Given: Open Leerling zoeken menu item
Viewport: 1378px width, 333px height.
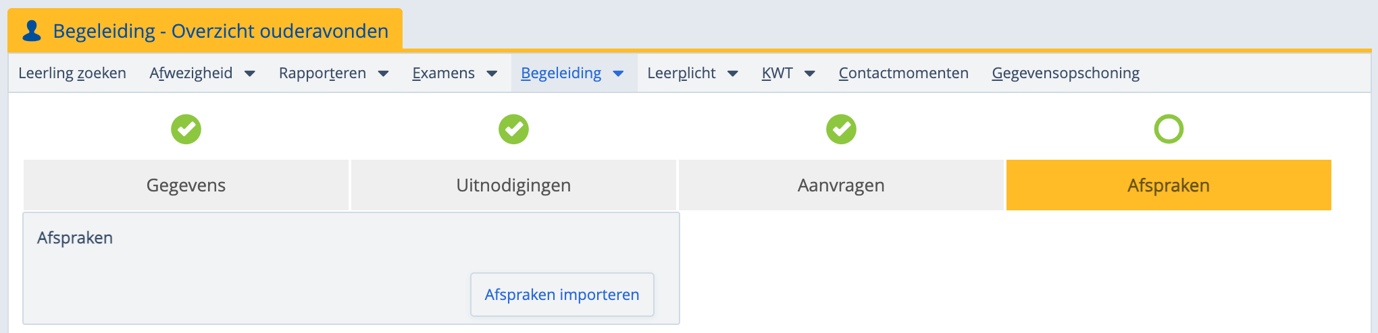Looking at the screenshot, I should 72,73.
